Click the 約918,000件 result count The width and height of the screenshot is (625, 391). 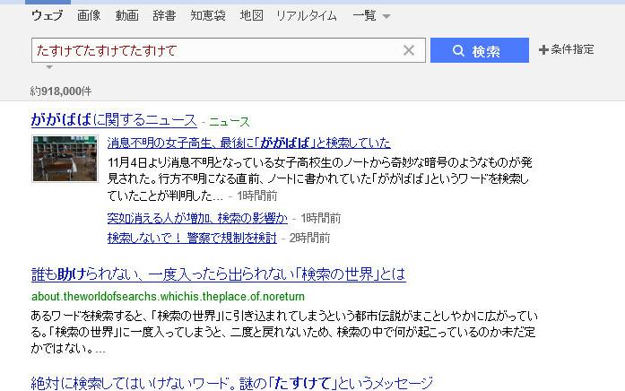coord(61,91)
